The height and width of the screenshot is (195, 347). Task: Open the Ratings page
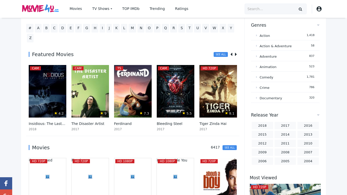(182, 9)
